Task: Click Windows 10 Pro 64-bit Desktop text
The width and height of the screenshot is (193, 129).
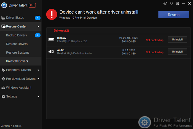Action: 78,18
